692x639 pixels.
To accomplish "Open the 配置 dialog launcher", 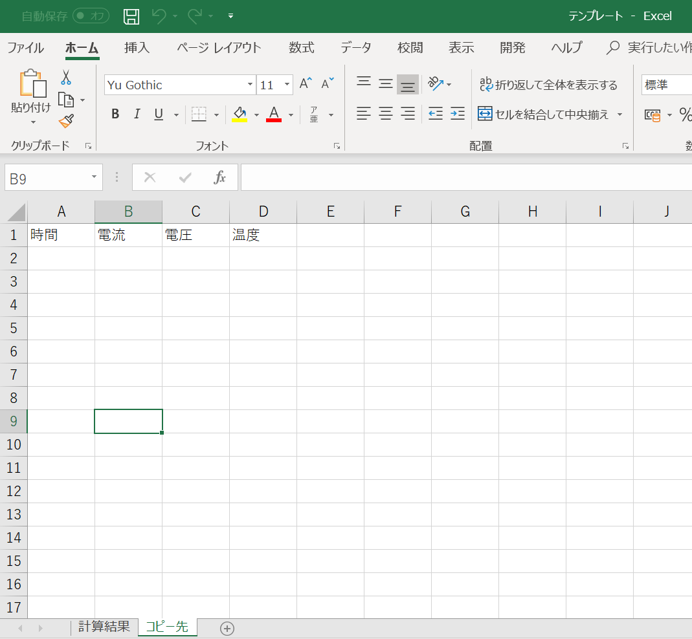I will pyautogui.click(x=625, y=146).
